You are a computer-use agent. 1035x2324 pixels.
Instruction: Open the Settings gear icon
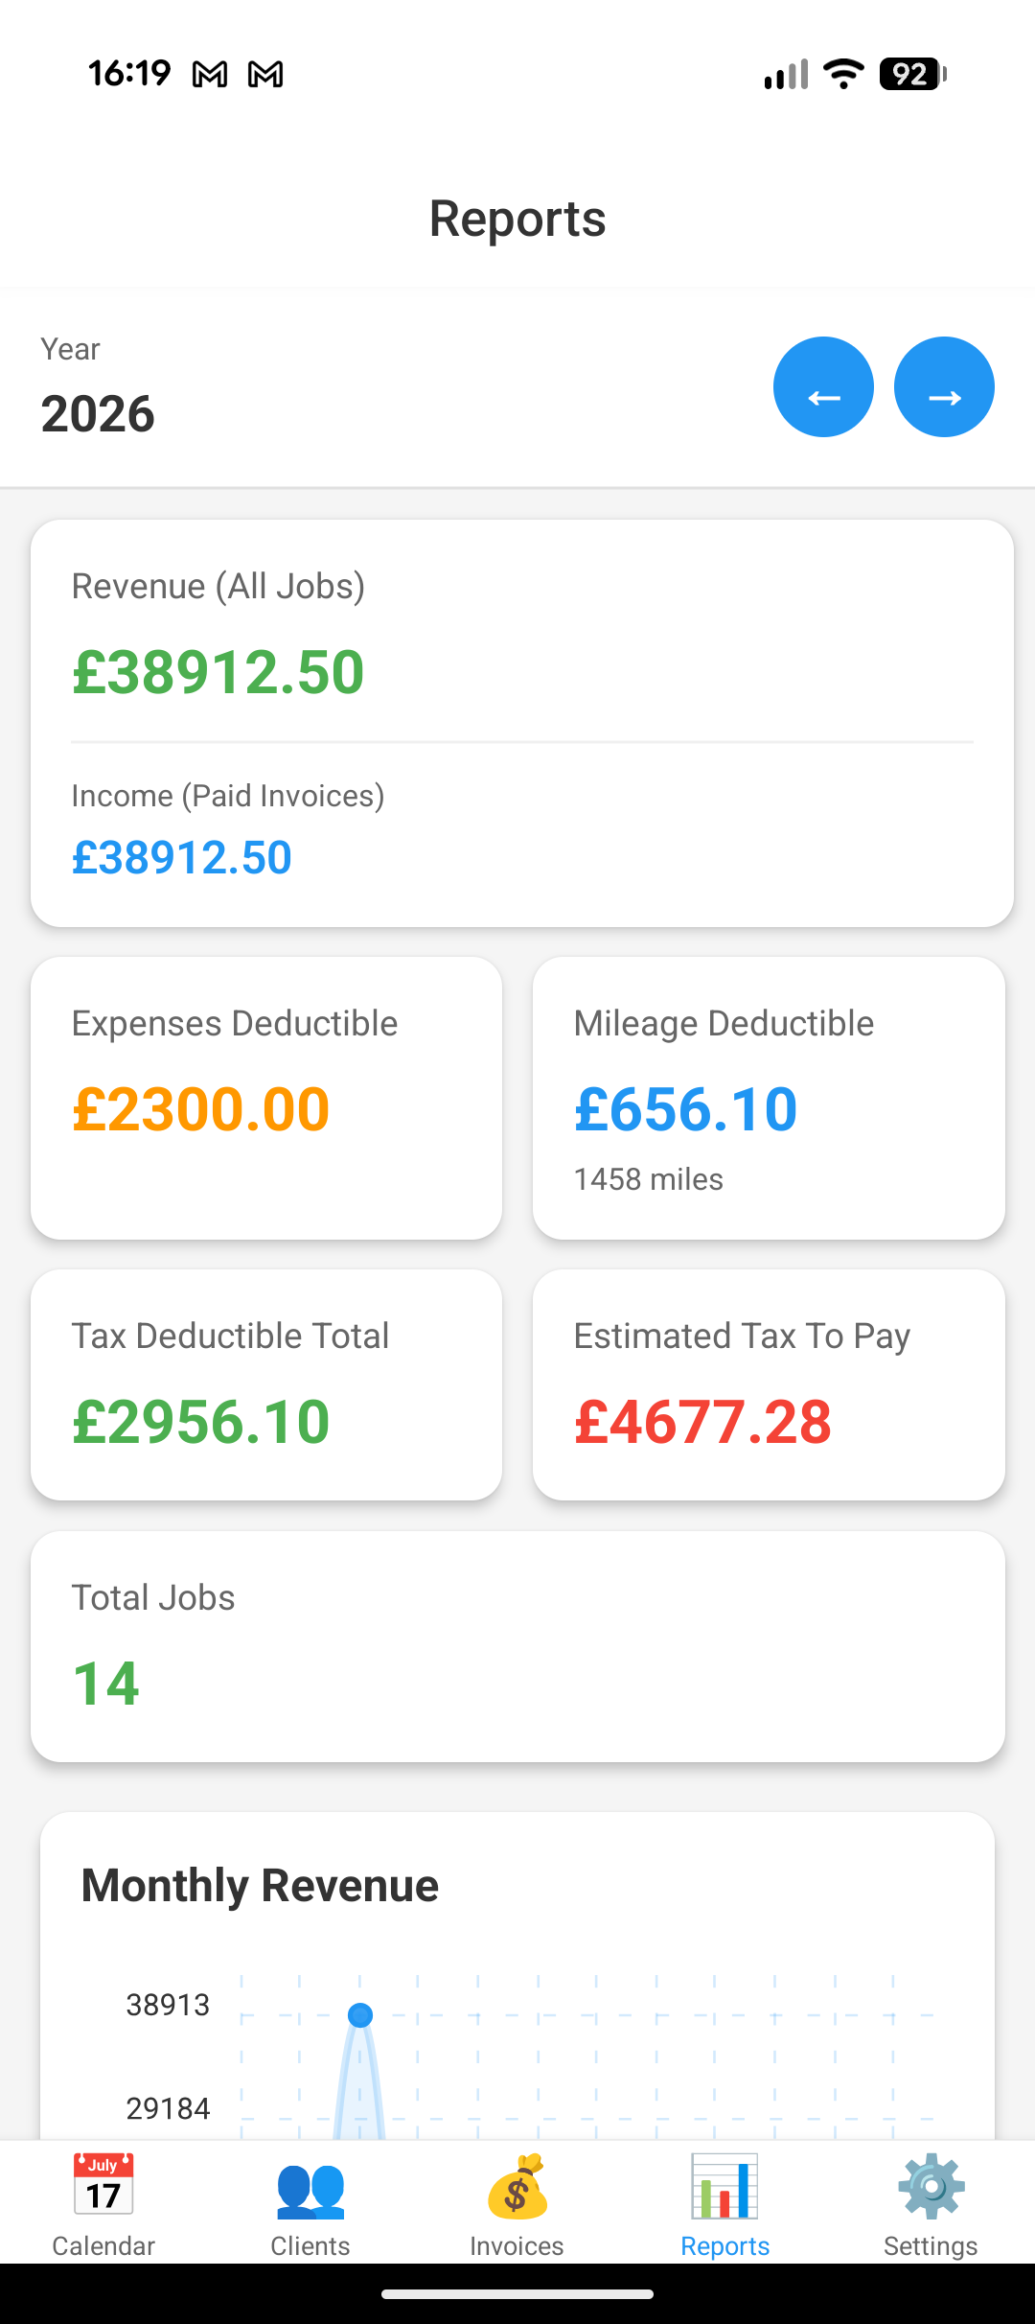point(931,2189)
